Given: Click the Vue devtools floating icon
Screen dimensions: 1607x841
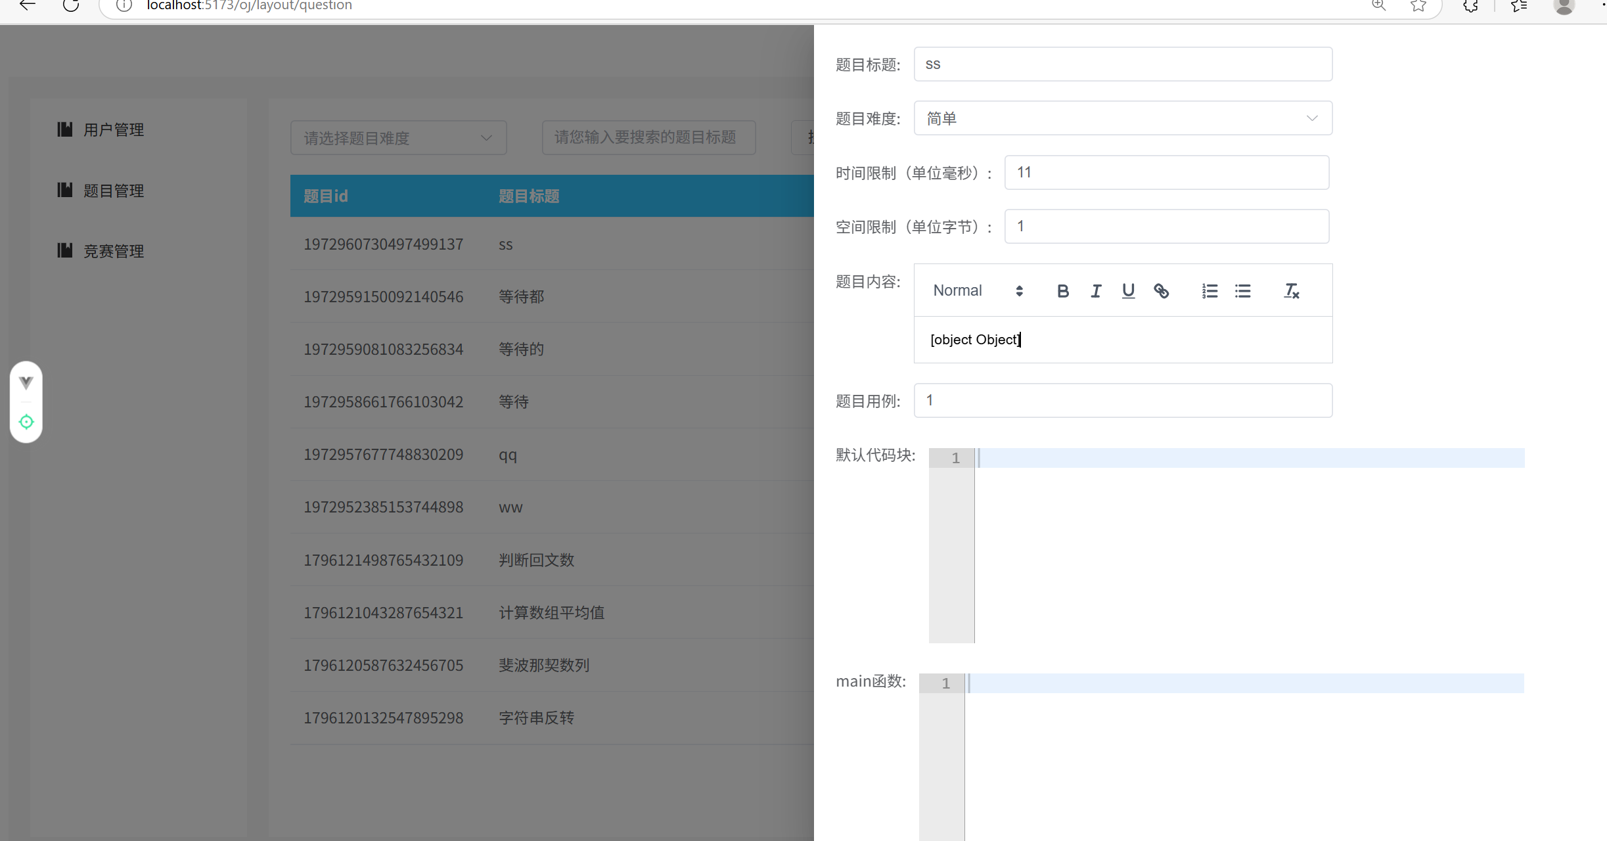Looking at the screenshot, I should [26, 382].
